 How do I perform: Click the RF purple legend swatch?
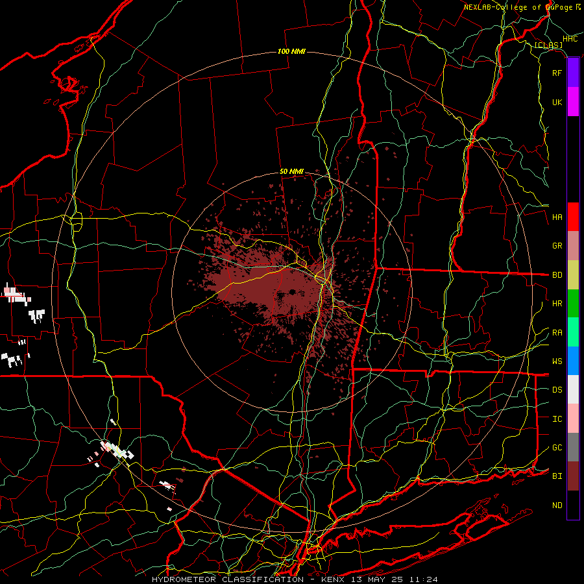pos(573,73)
